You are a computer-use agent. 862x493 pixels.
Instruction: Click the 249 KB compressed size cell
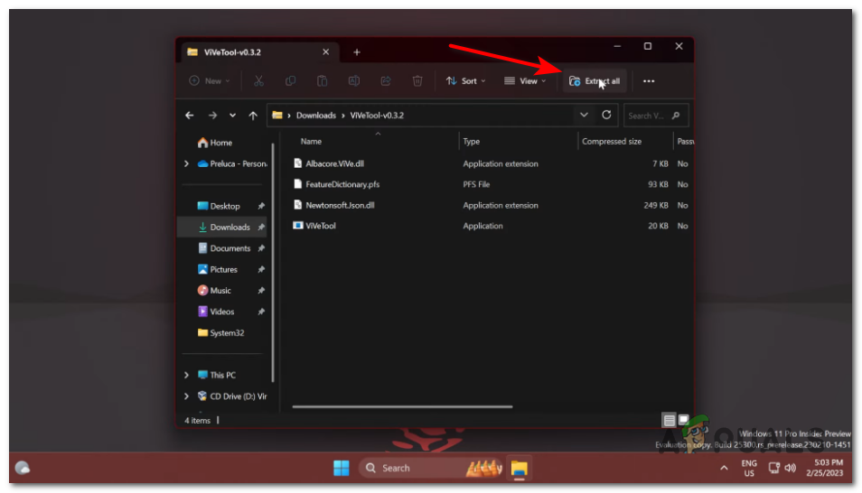(656, 205)
